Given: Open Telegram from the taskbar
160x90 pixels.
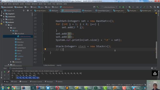Looking at the screenshot, I should tap(136, 88).
